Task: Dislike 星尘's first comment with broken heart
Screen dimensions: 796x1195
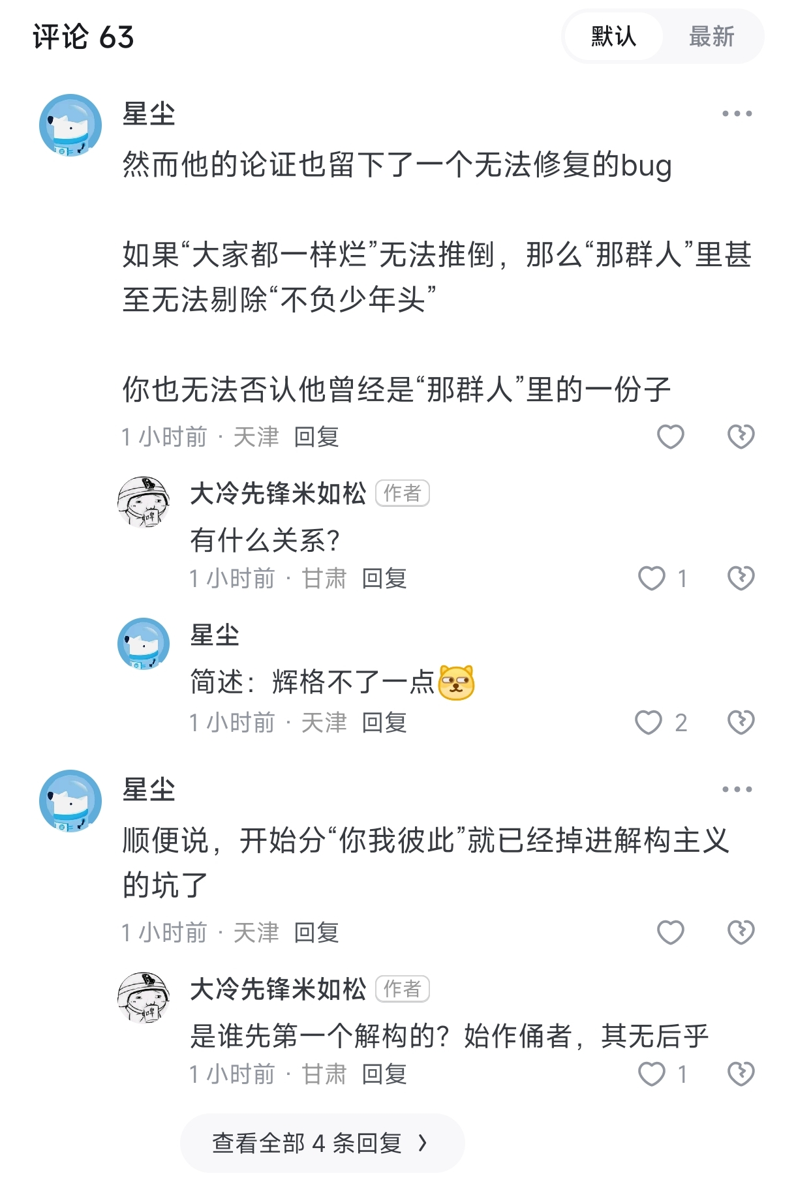Action: tap(741, 436)
